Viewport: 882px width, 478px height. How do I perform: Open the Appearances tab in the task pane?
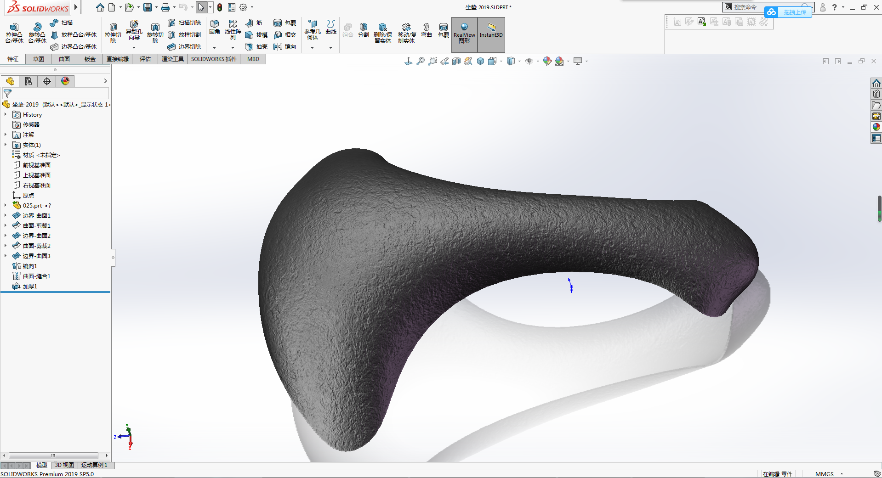(876, 127)
